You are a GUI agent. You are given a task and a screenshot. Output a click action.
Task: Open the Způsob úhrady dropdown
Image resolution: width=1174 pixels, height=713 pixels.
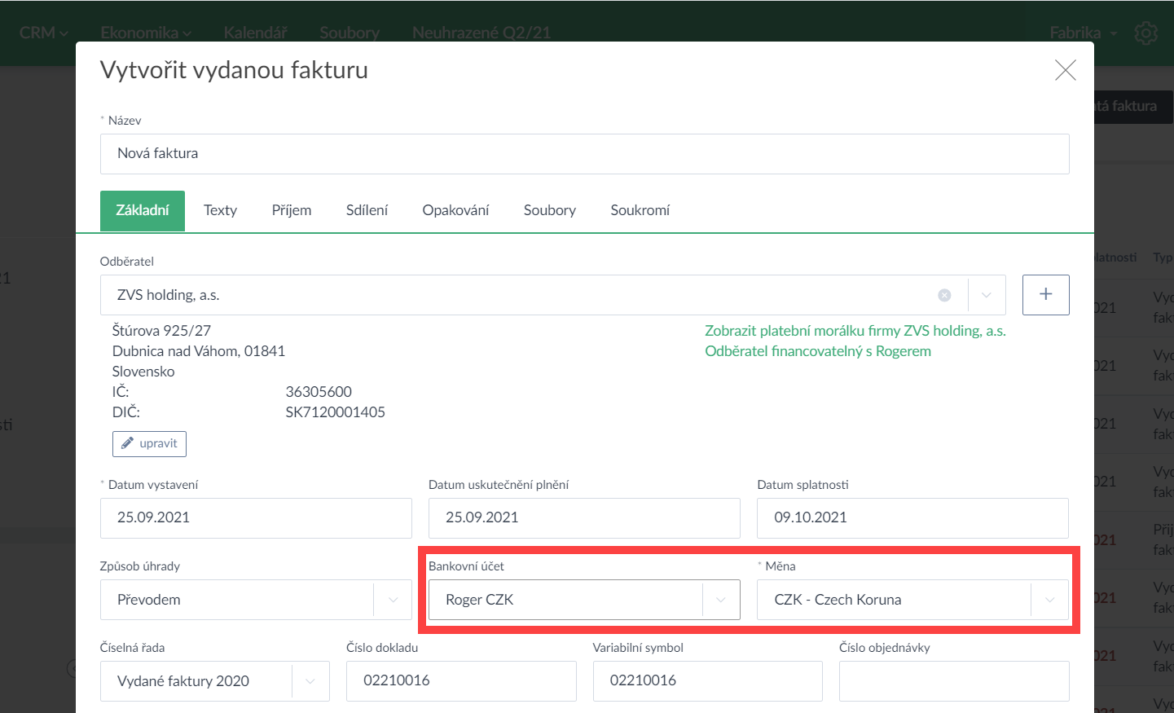[394, 600]
